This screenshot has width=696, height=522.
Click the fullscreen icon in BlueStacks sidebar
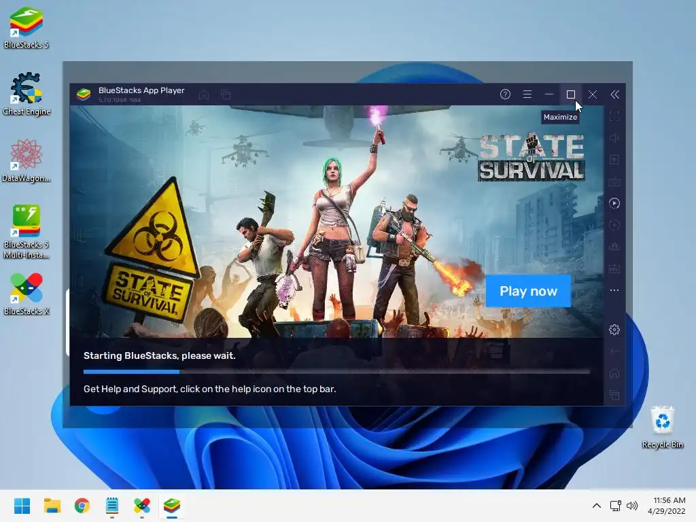click(x=614, y=116)
